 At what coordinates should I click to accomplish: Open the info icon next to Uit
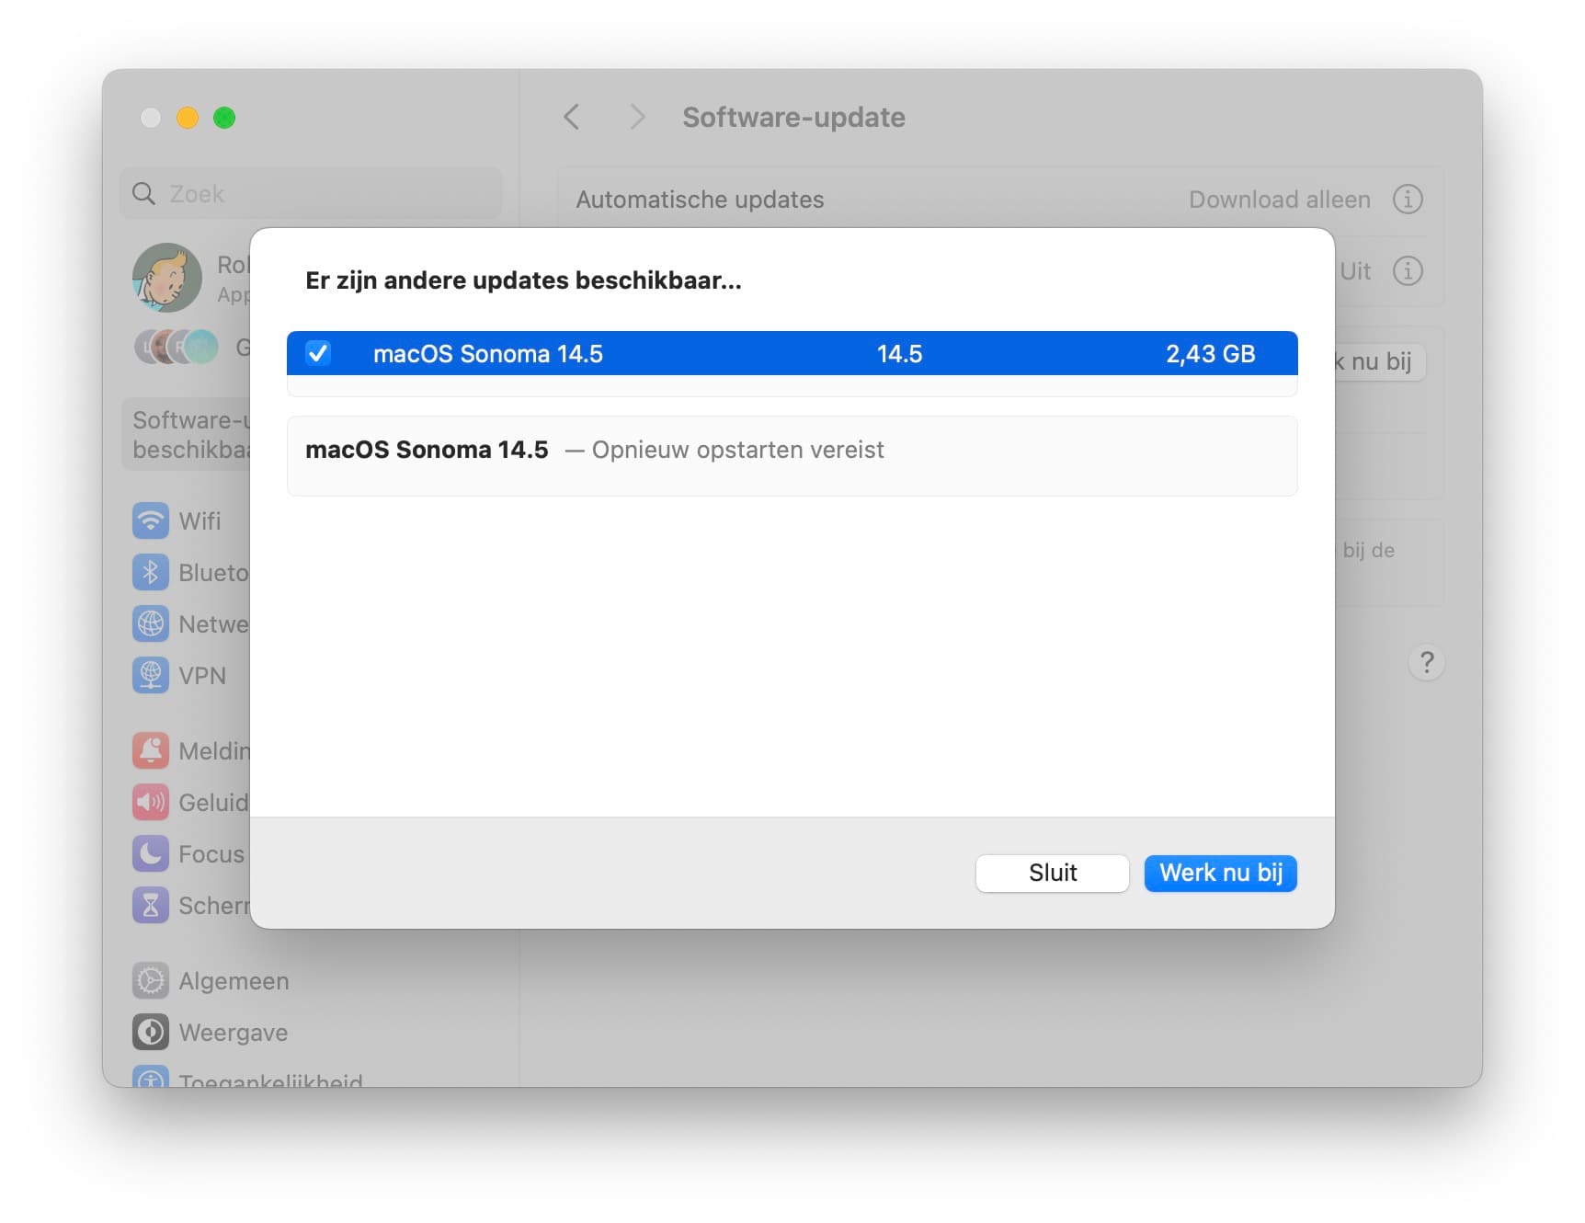pos(1408,270)
